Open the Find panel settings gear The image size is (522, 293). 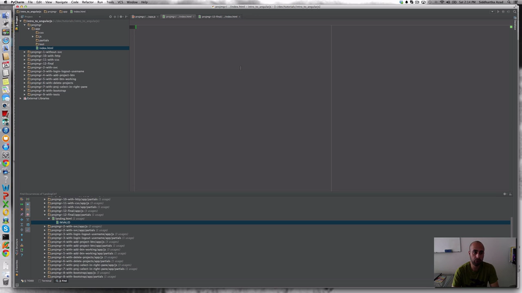[x=505, y=194]
